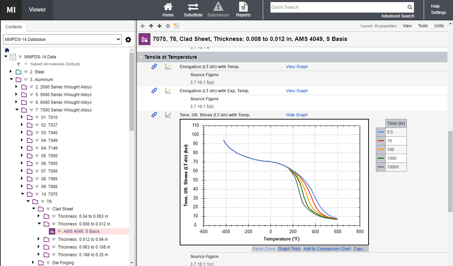Click the Copy... button
This screenshot has width=453, height=266.
(x=360, y=249)
